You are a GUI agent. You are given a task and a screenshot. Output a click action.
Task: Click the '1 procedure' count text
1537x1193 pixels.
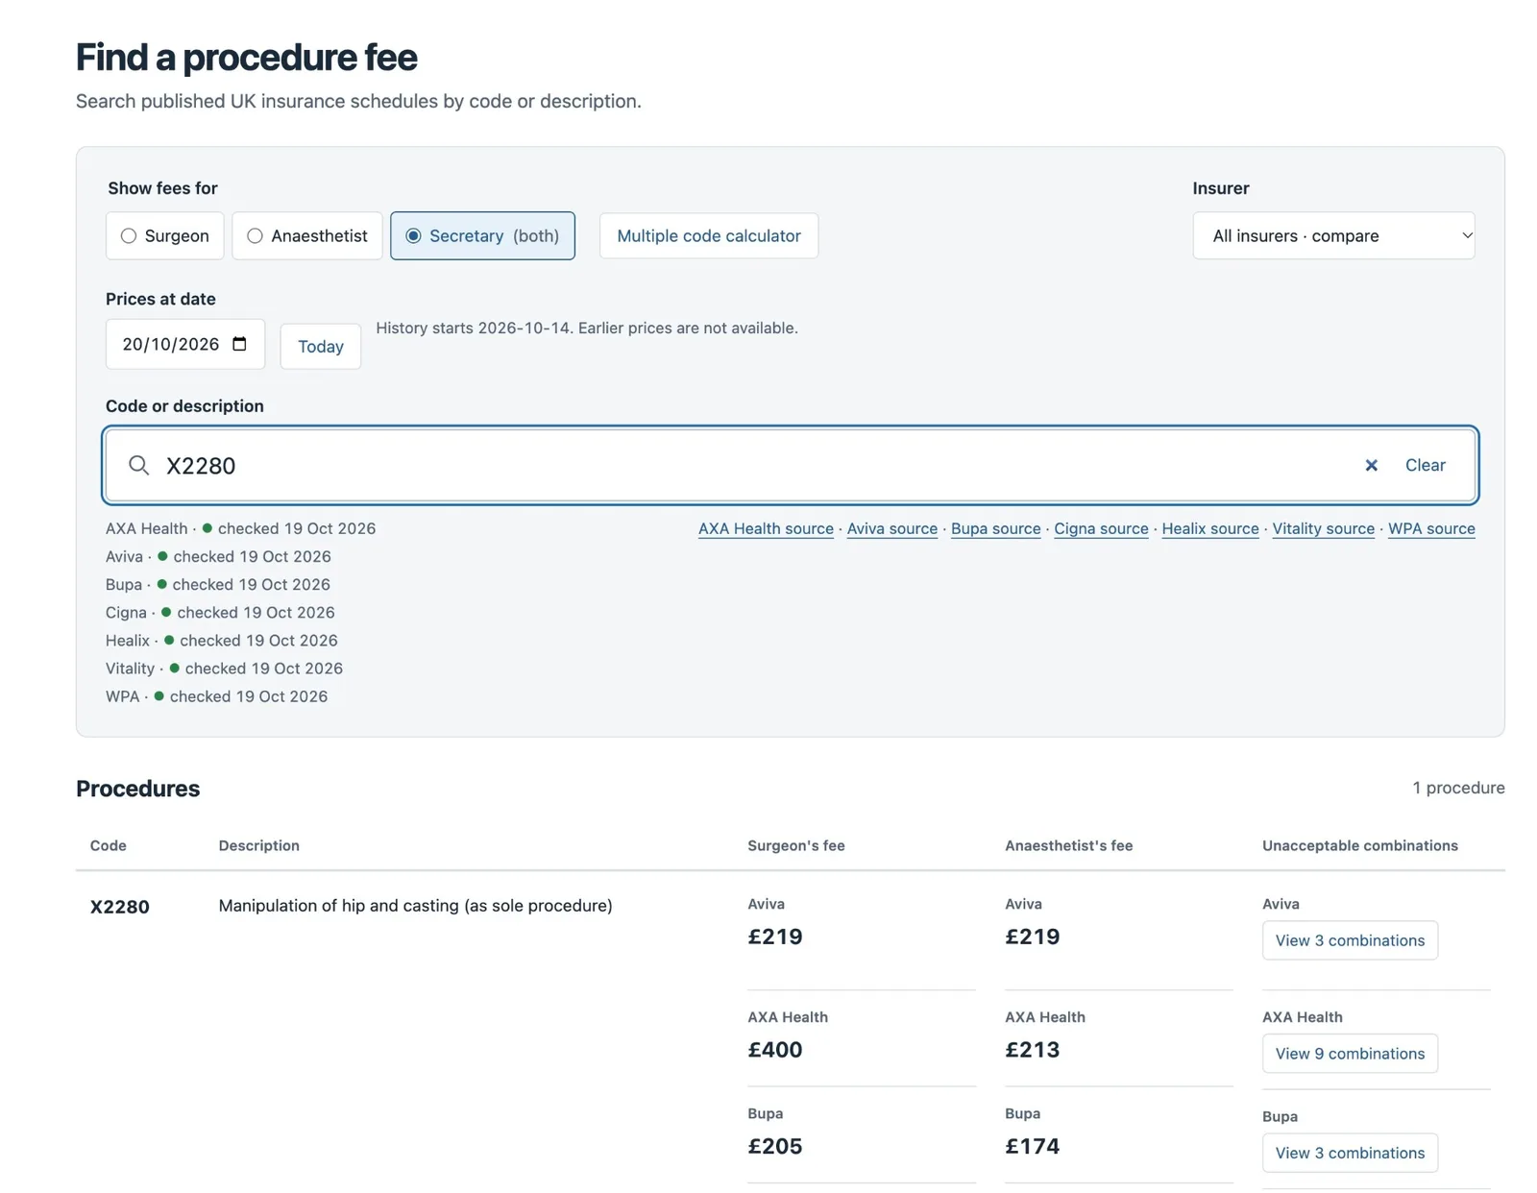point(1458,789)
